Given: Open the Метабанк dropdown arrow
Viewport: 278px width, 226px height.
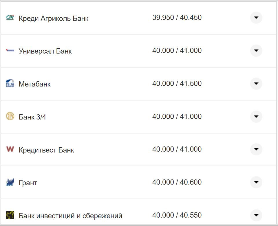Looking at the screenshot, I should pyautogui.click(x=256, y=84).
